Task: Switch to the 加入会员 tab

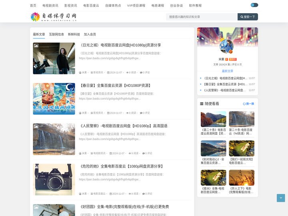Action: (x=90, y=34)
